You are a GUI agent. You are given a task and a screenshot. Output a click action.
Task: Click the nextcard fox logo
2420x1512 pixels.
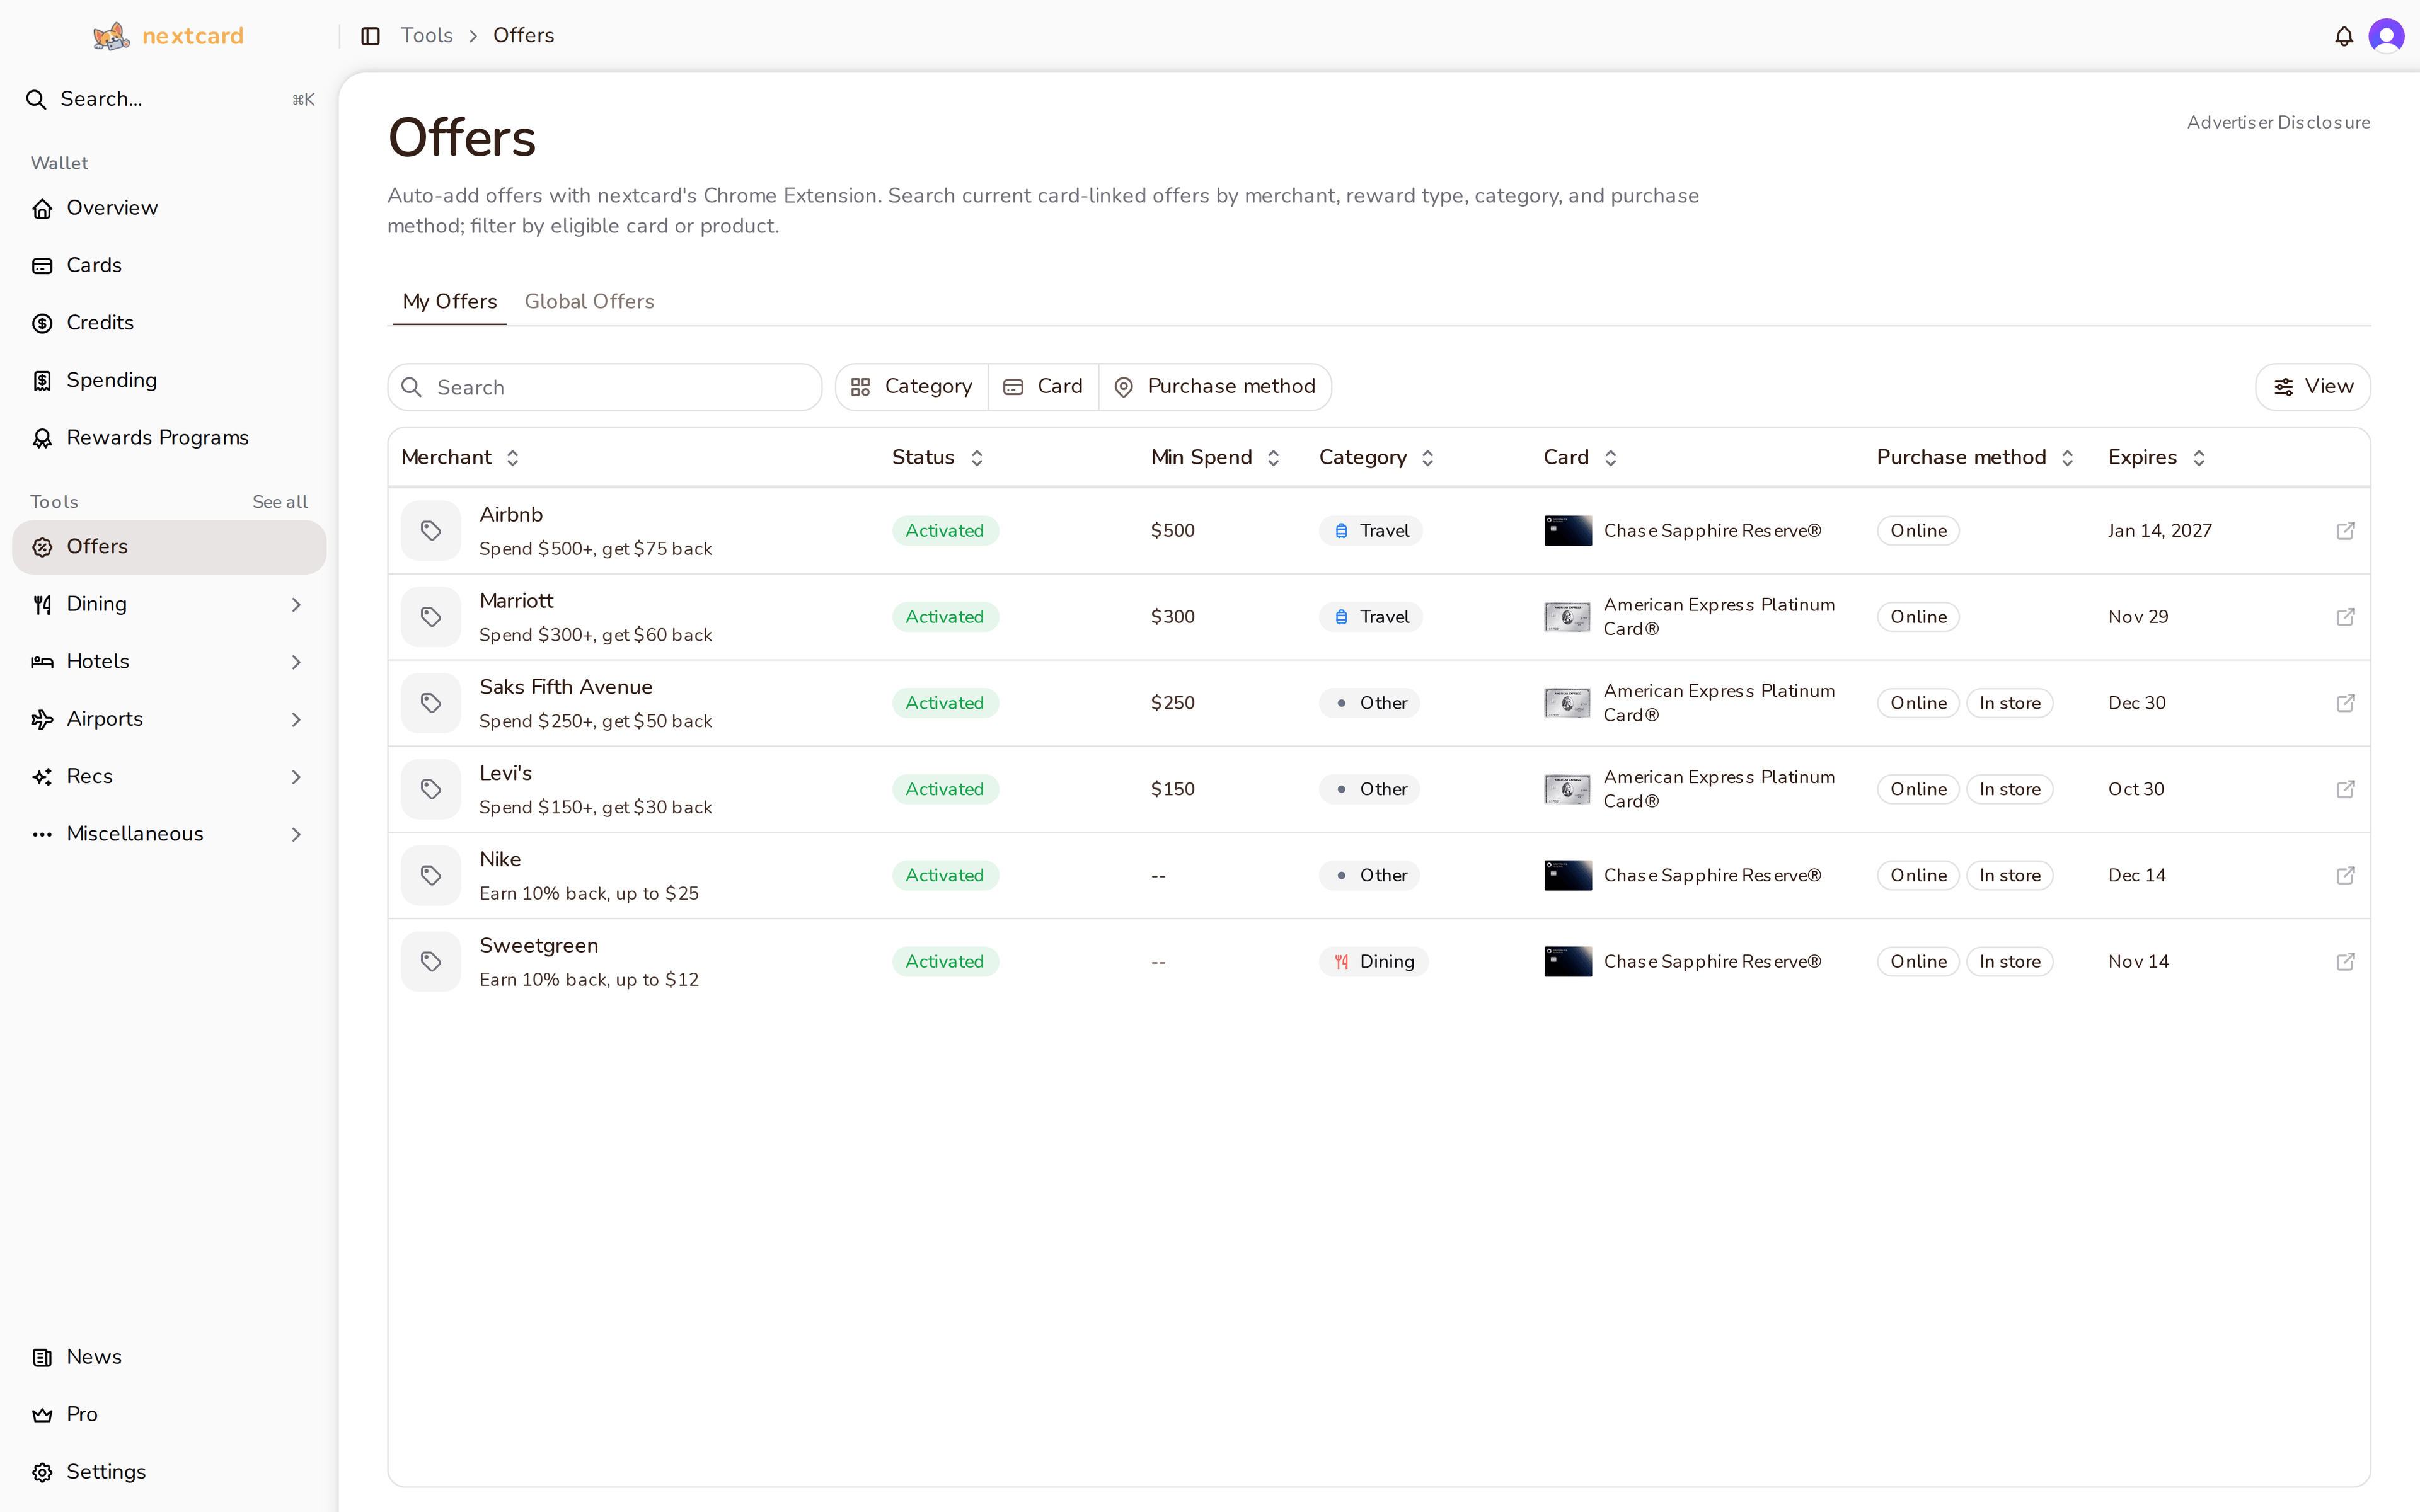(111, 36)
